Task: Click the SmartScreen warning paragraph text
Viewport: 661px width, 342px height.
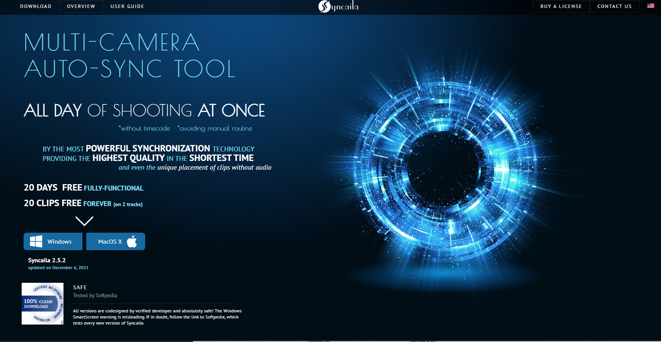Action: tap(157, 317)
